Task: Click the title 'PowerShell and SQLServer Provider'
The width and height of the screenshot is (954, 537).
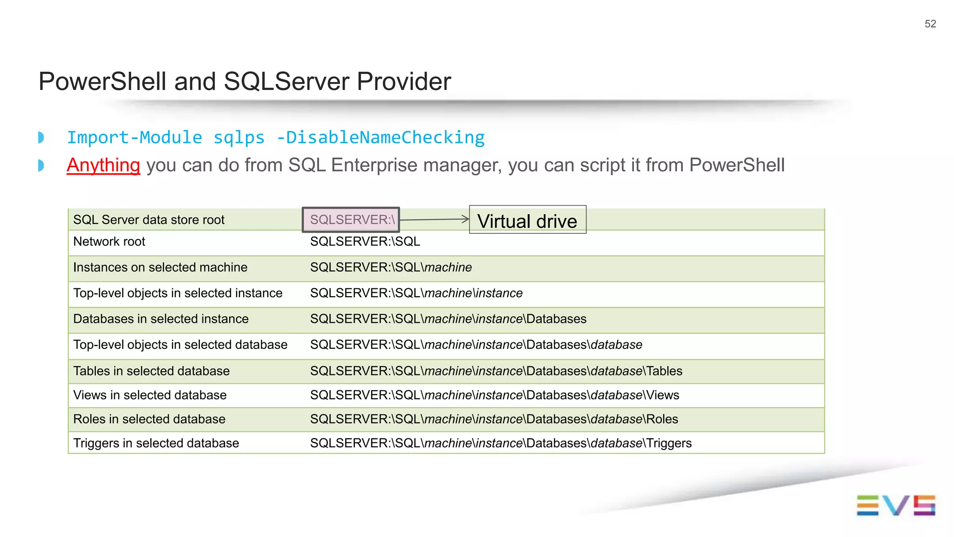Action: pyautogui.click(x=245, y=82)
